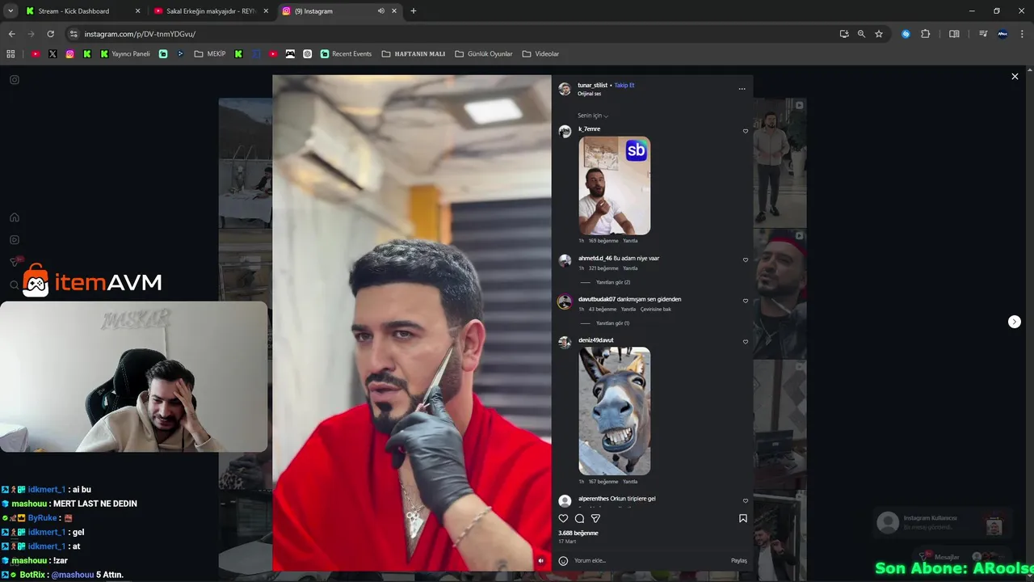Screen dimensions: 1034x582
Task: Open Videolar bookmarks folder
Action: point(540,53)
